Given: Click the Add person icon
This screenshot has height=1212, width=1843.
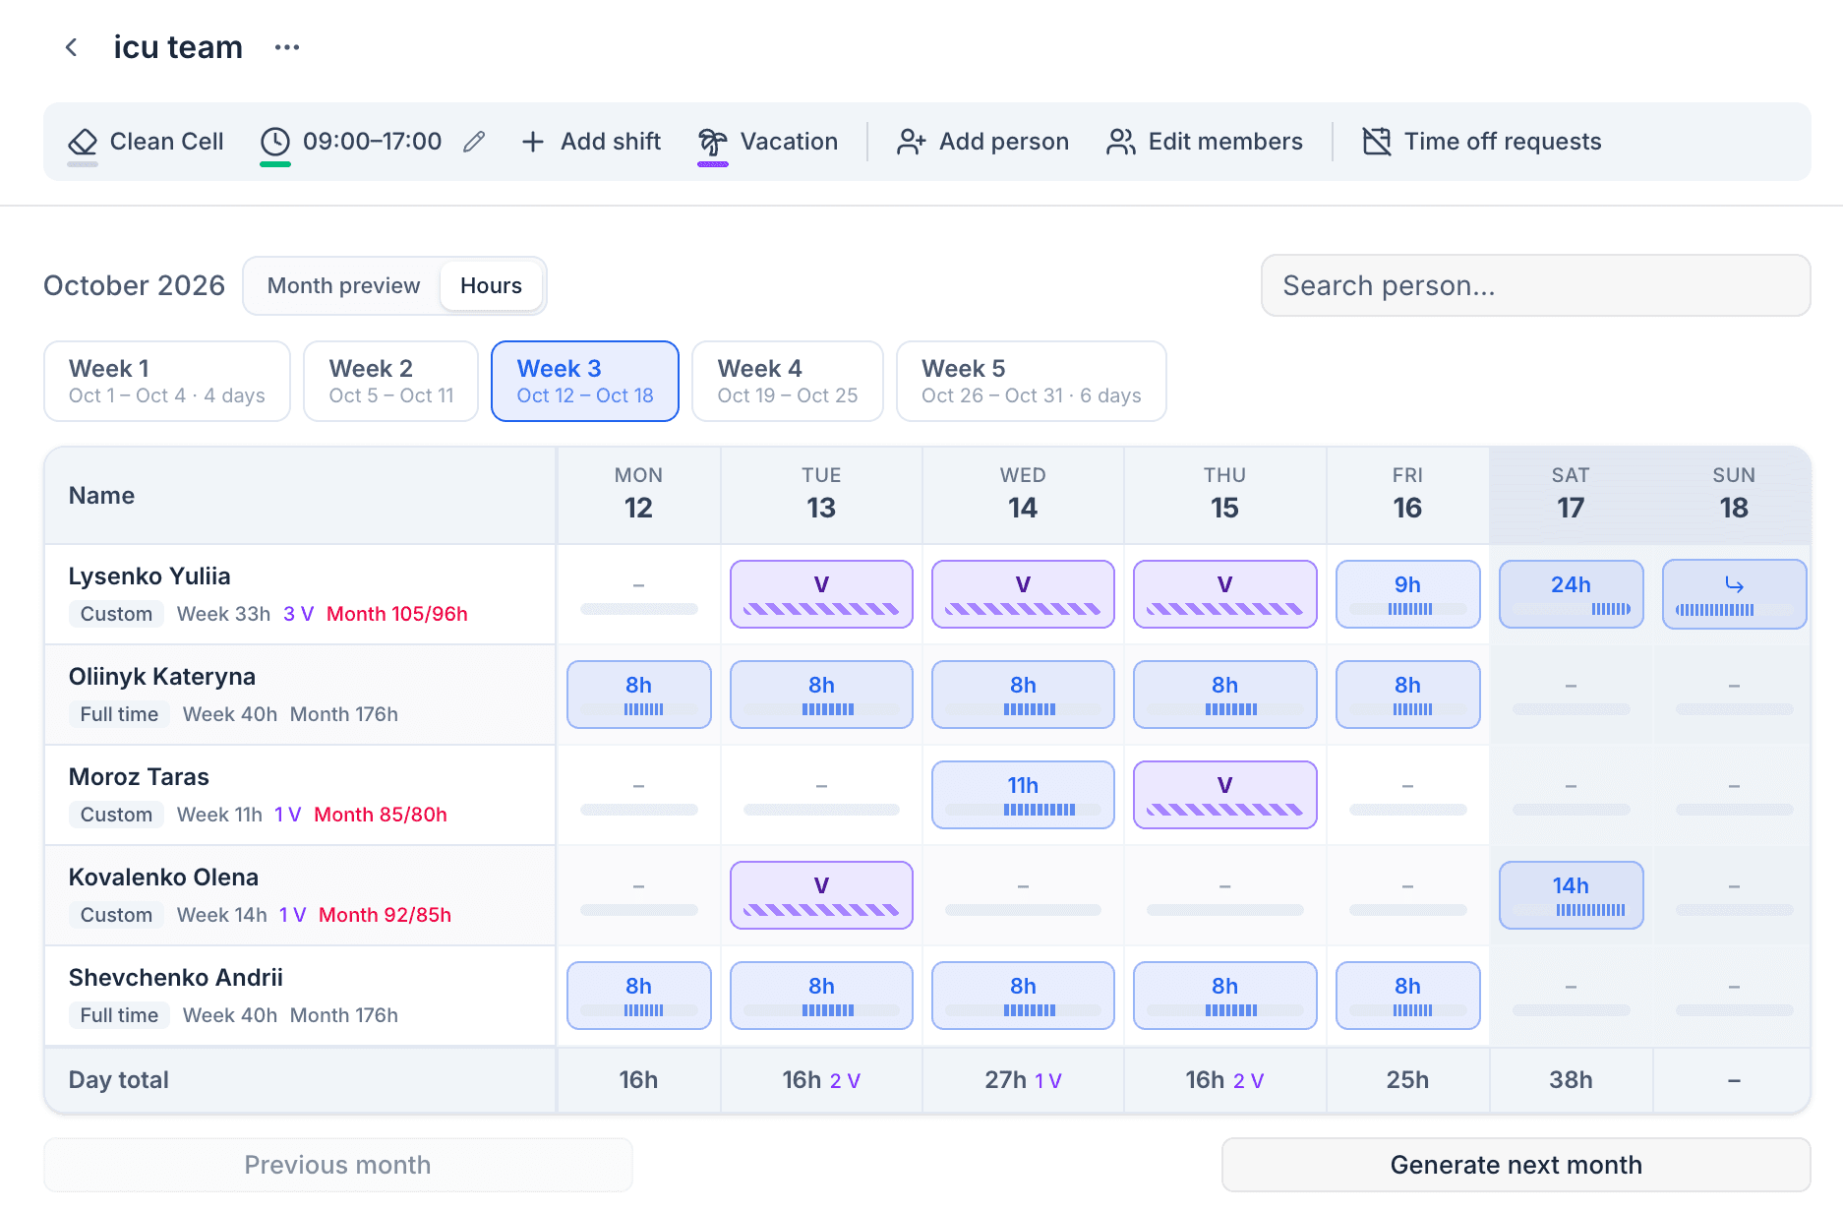Looking at the screenshot, I should [x=911, y=142].
